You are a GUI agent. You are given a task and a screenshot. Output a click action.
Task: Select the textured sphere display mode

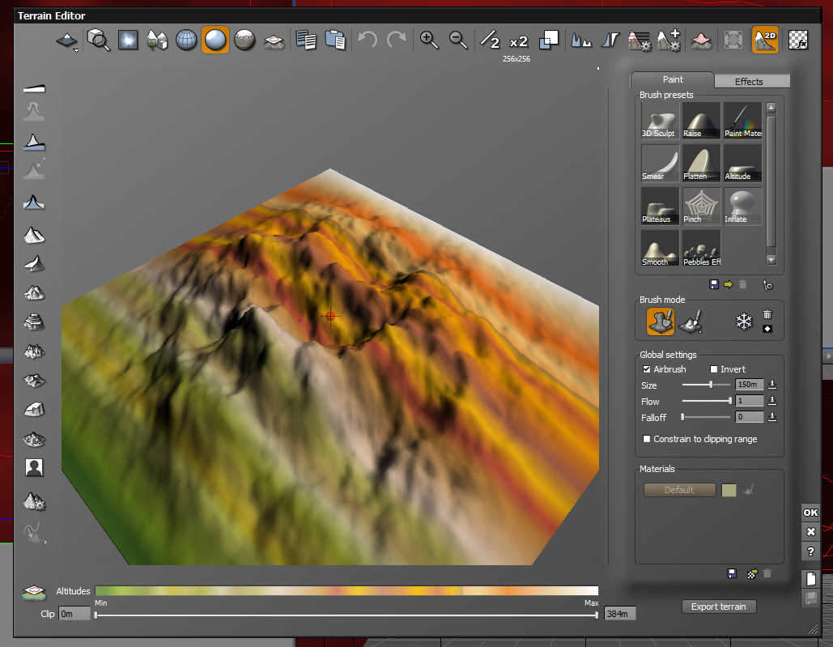[x=244, y=40]
